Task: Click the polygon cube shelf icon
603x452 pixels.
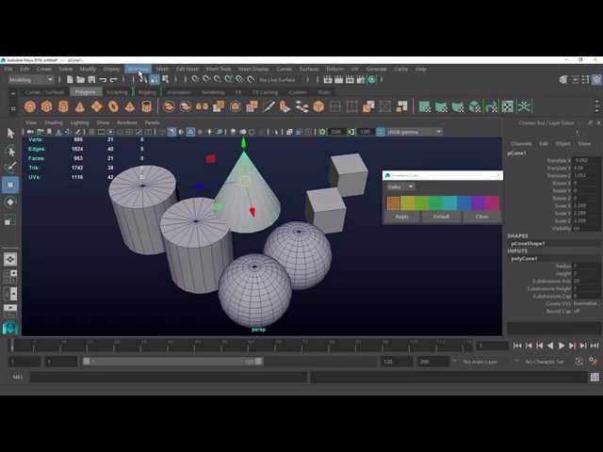Action: [45, 106]
